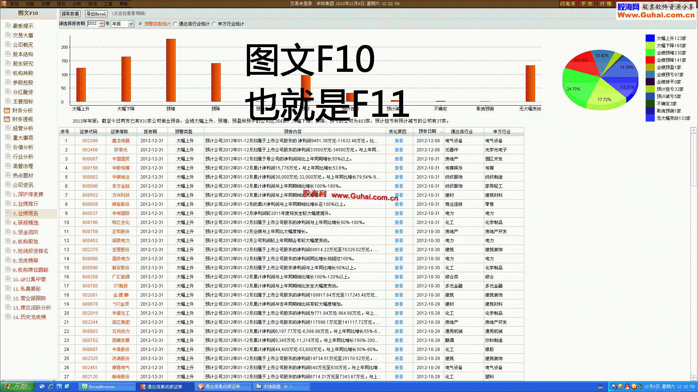The height and width of the screenshot is (392, 698).
Task: Open the 年报 report type dropdown
Action: click(123, 24)
